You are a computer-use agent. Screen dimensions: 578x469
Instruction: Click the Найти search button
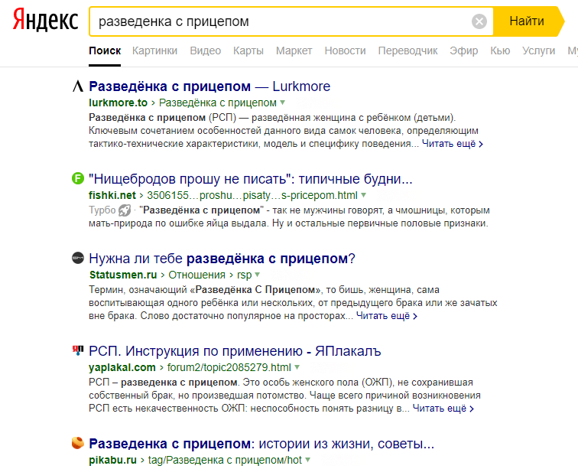click(527, 21)
